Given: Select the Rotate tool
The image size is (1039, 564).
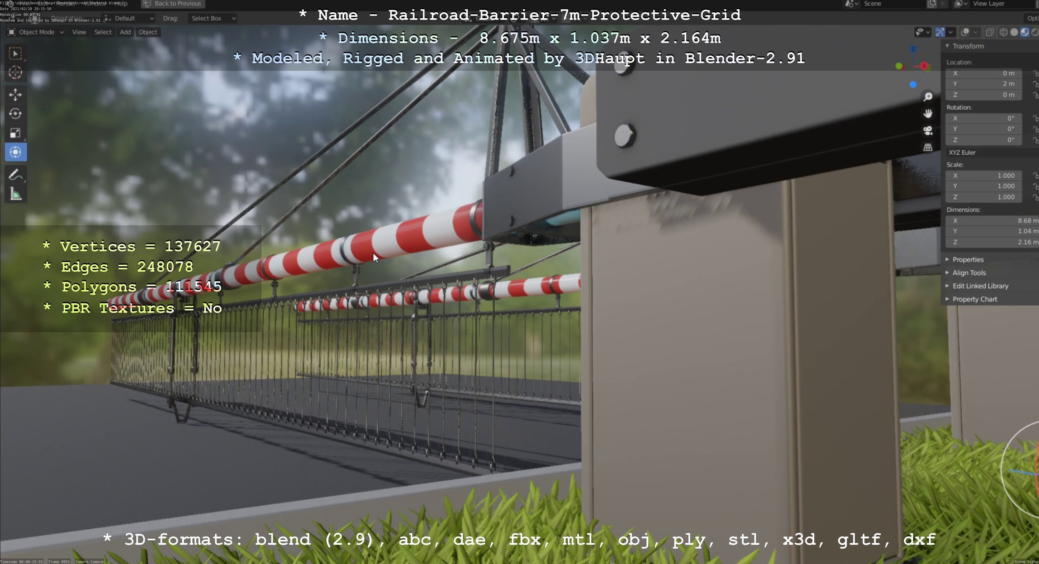Looking at the screenshot, I should tap(16, 114).
